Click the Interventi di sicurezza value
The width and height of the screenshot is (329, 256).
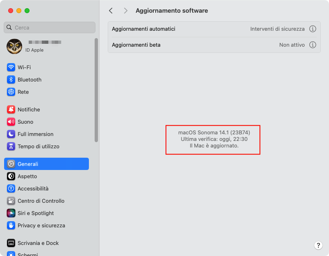(277, 29)
